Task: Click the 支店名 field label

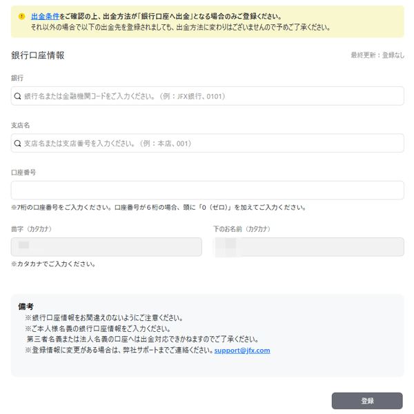Action: pos(20,126)
